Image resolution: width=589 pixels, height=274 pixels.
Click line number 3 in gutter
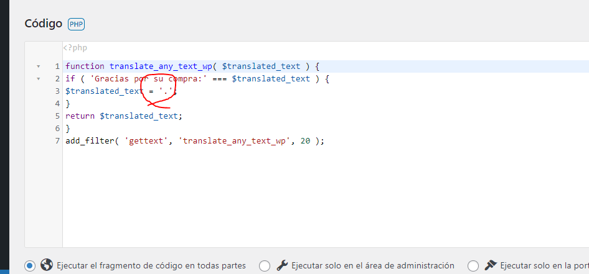57,91
